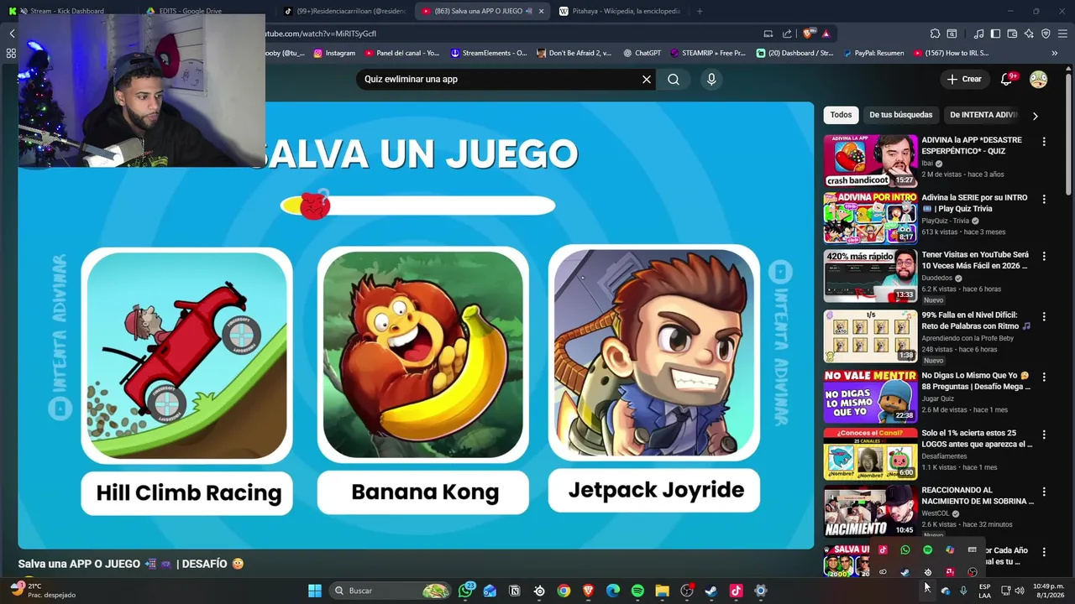Open Steam from the taskbar
The width and height of the screenshot is (1075, 604).
(711, 591)
